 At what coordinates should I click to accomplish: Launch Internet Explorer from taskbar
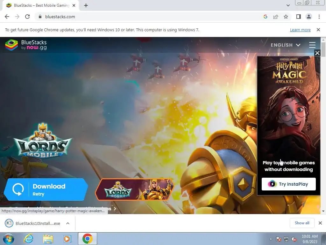tap(28, 239)
